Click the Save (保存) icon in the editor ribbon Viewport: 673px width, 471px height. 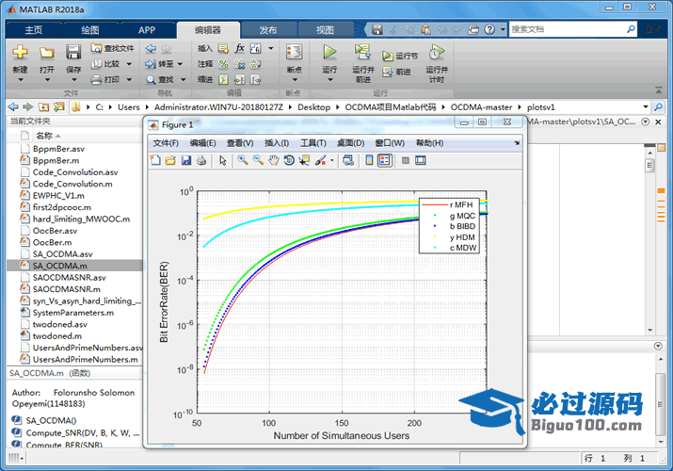[x=73, y=53]
